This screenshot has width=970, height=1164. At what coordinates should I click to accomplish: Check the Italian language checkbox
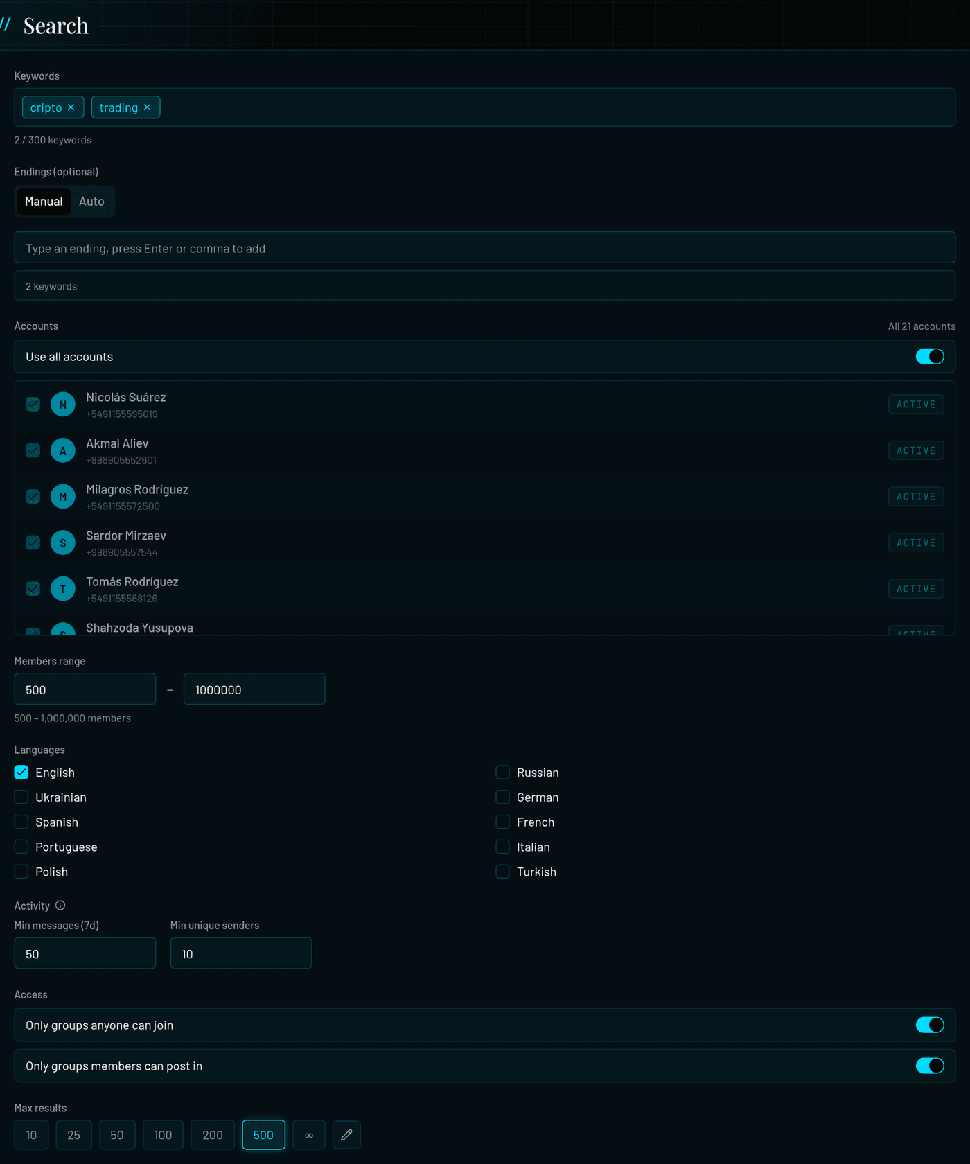click(x=503, y=847)
